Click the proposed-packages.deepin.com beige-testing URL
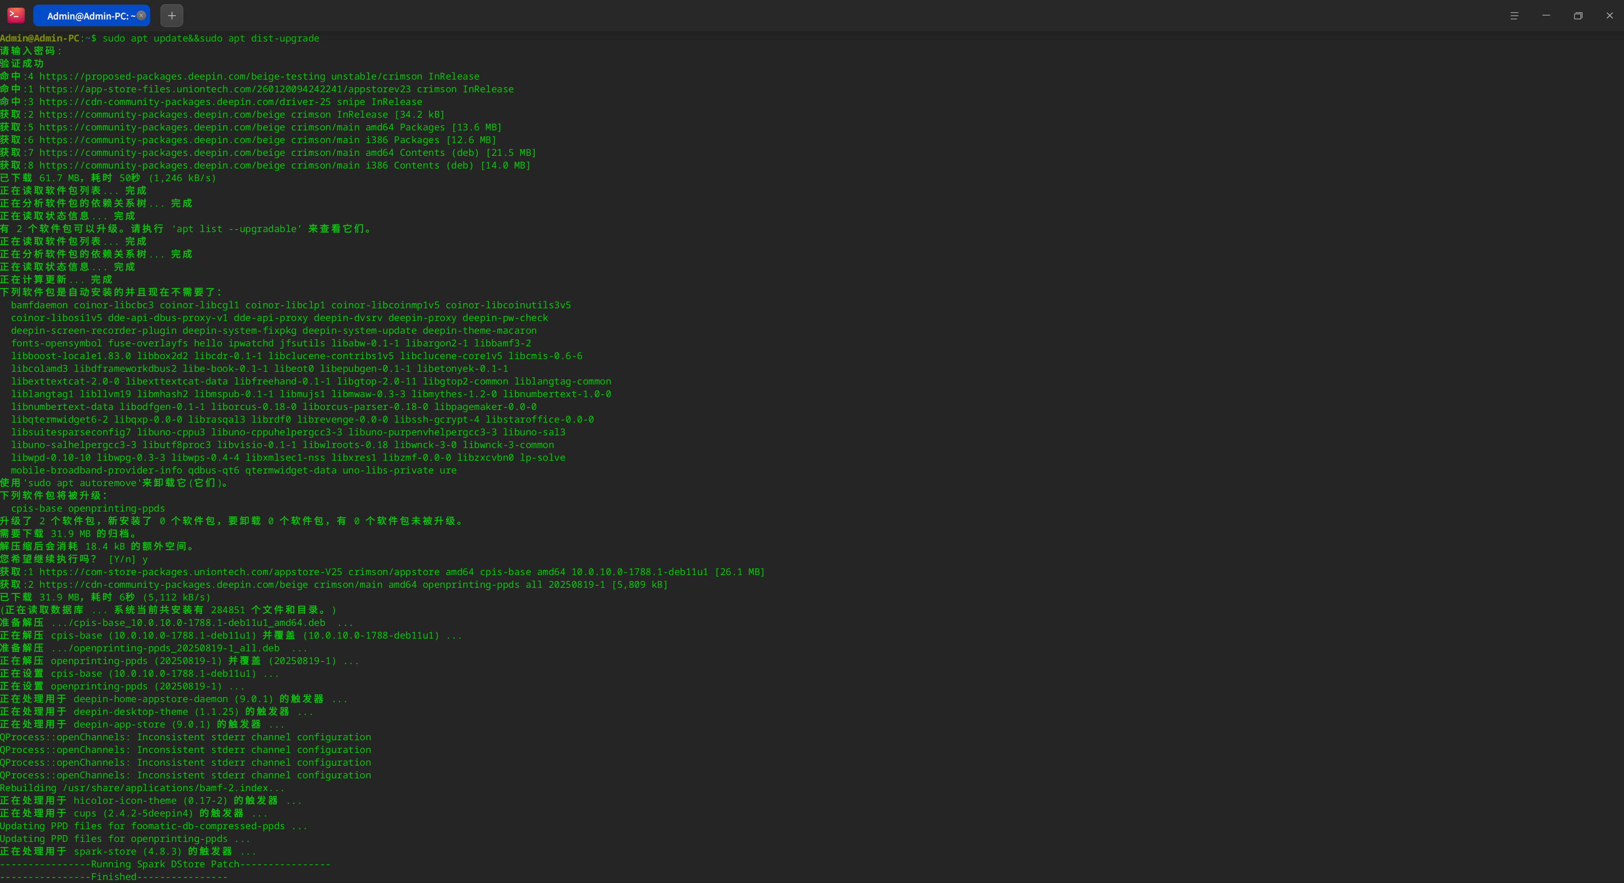The height and width of the screenshot is (883, 1624). click(182, 76)
